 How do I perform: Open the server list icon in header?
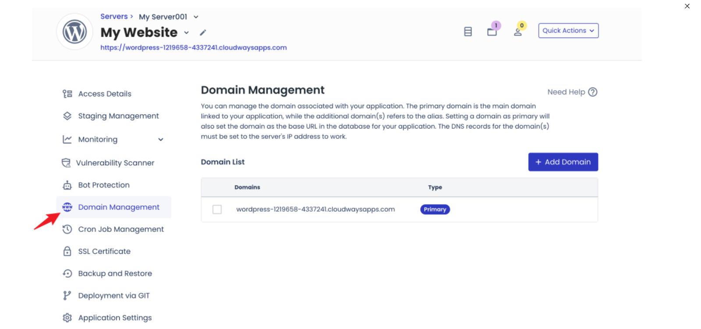[468, 32]
